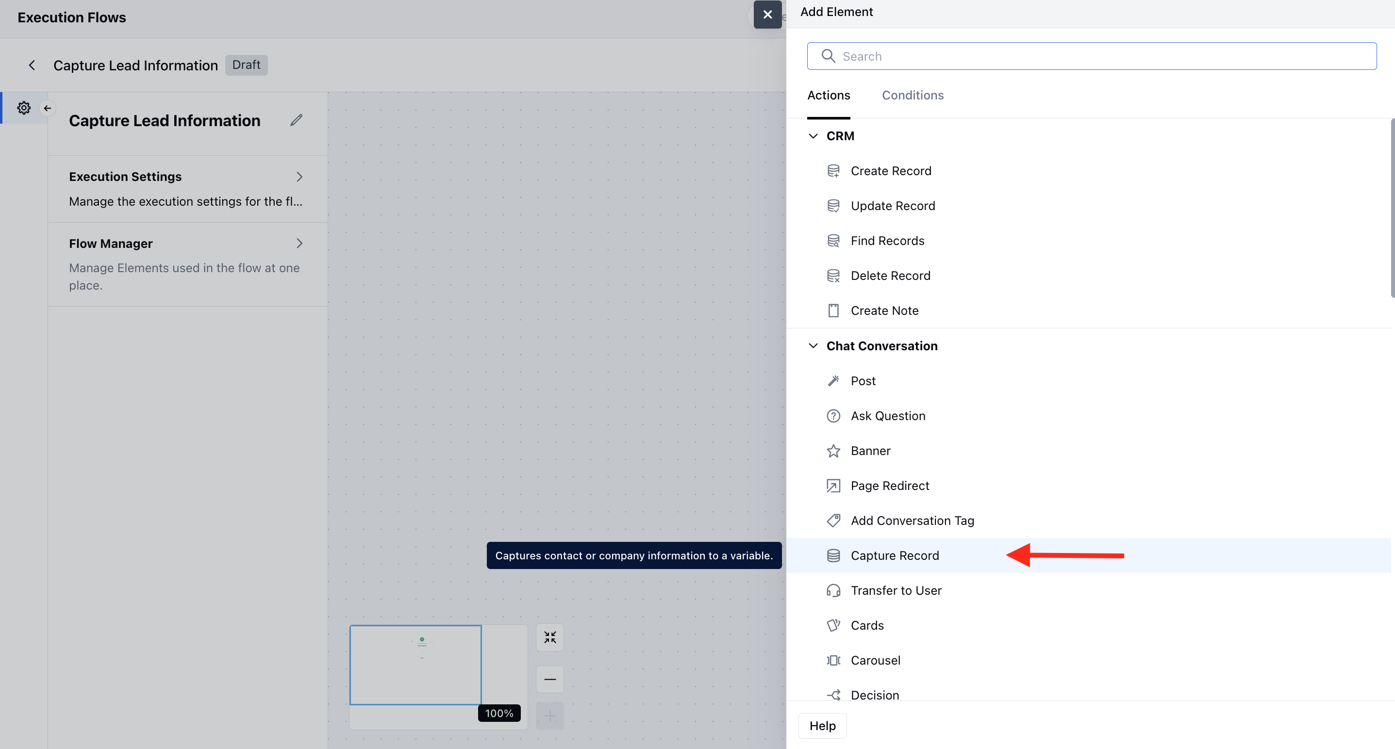Screen dimensions: 1395x749
Task: Click Capture Lead Information breadcrumb title
Action: click(x=135, y=65)
